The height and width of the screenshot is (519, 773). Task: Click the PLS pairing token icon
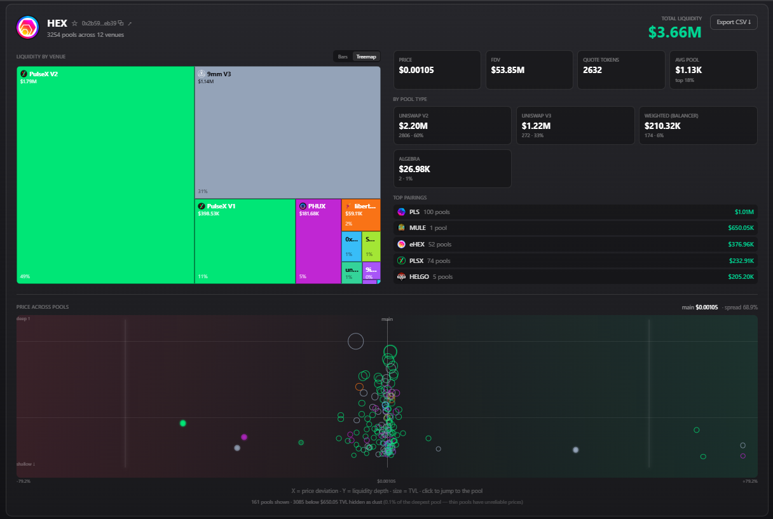click(401, 212)
